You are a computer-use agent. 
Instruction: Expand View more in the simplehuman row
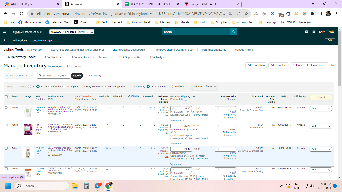coord(177,120)
